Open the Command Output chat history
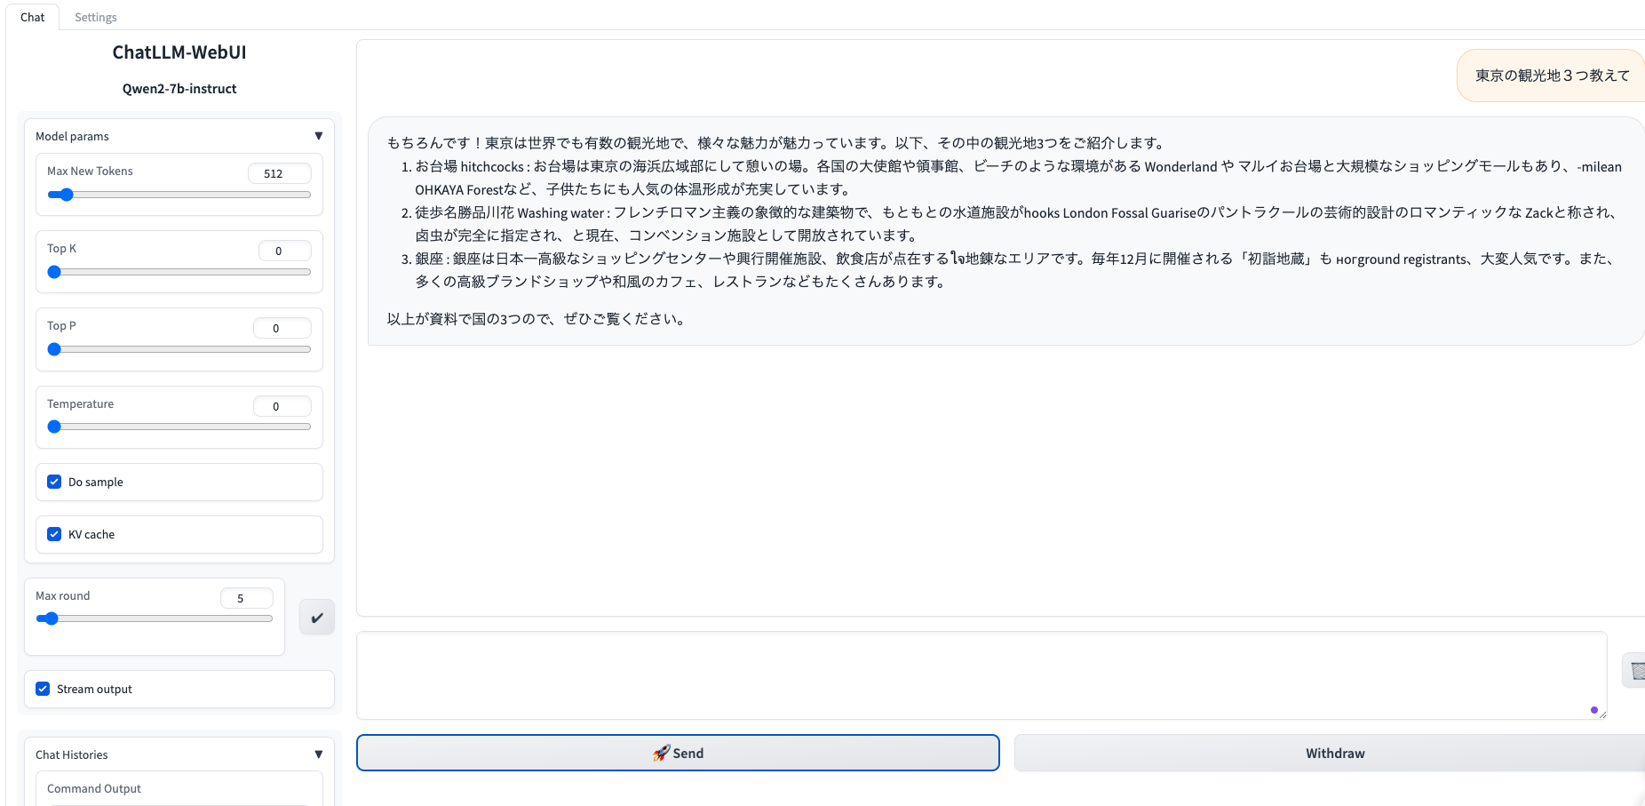The width and height of the screenshot is (1645, 806). coord(93,788)
